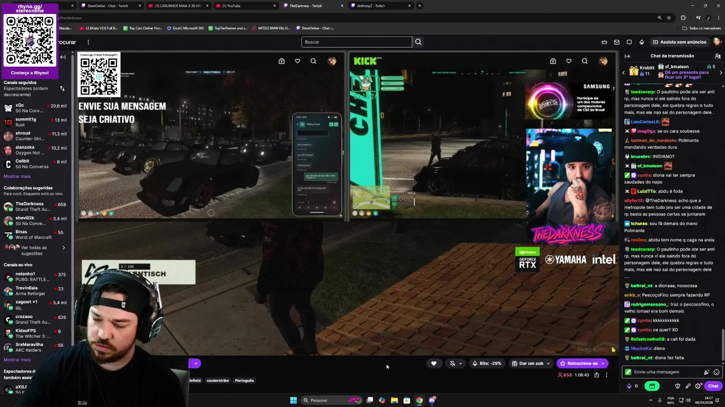Expand the purple dropdown under streamer camera
This screenshot has width=725, height=407.
click(x=195, y=363)
